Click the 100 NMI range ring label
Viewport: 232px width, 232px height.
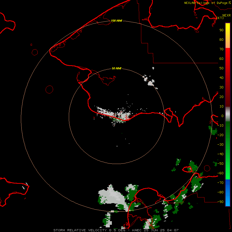click(x=117, y=21)
